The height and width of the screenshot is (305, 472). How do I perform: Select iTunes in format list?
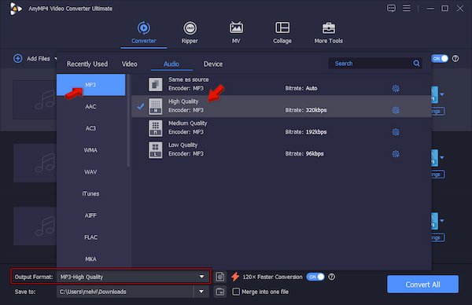(90, 193)
